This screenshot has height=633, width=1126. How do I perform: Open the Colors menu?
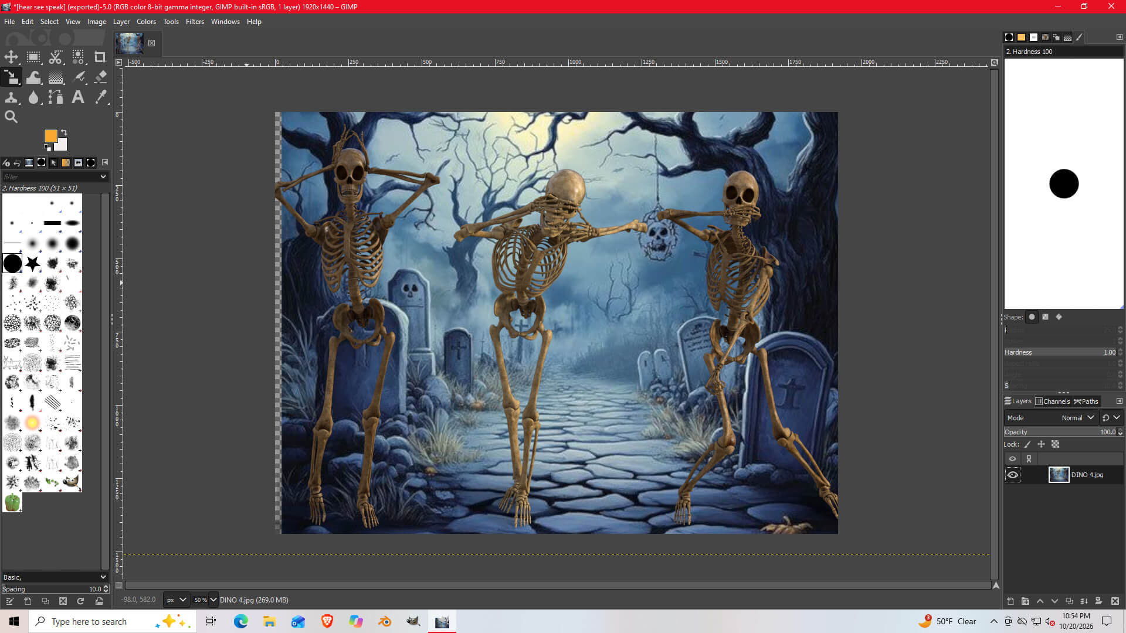point(146,22)
